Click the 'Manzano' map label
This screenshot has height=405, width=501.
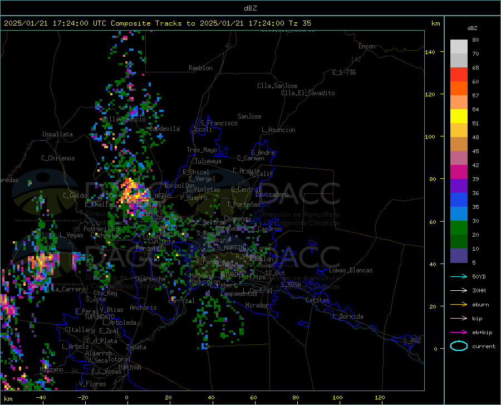pyautogui.click(x=51, y=369)
